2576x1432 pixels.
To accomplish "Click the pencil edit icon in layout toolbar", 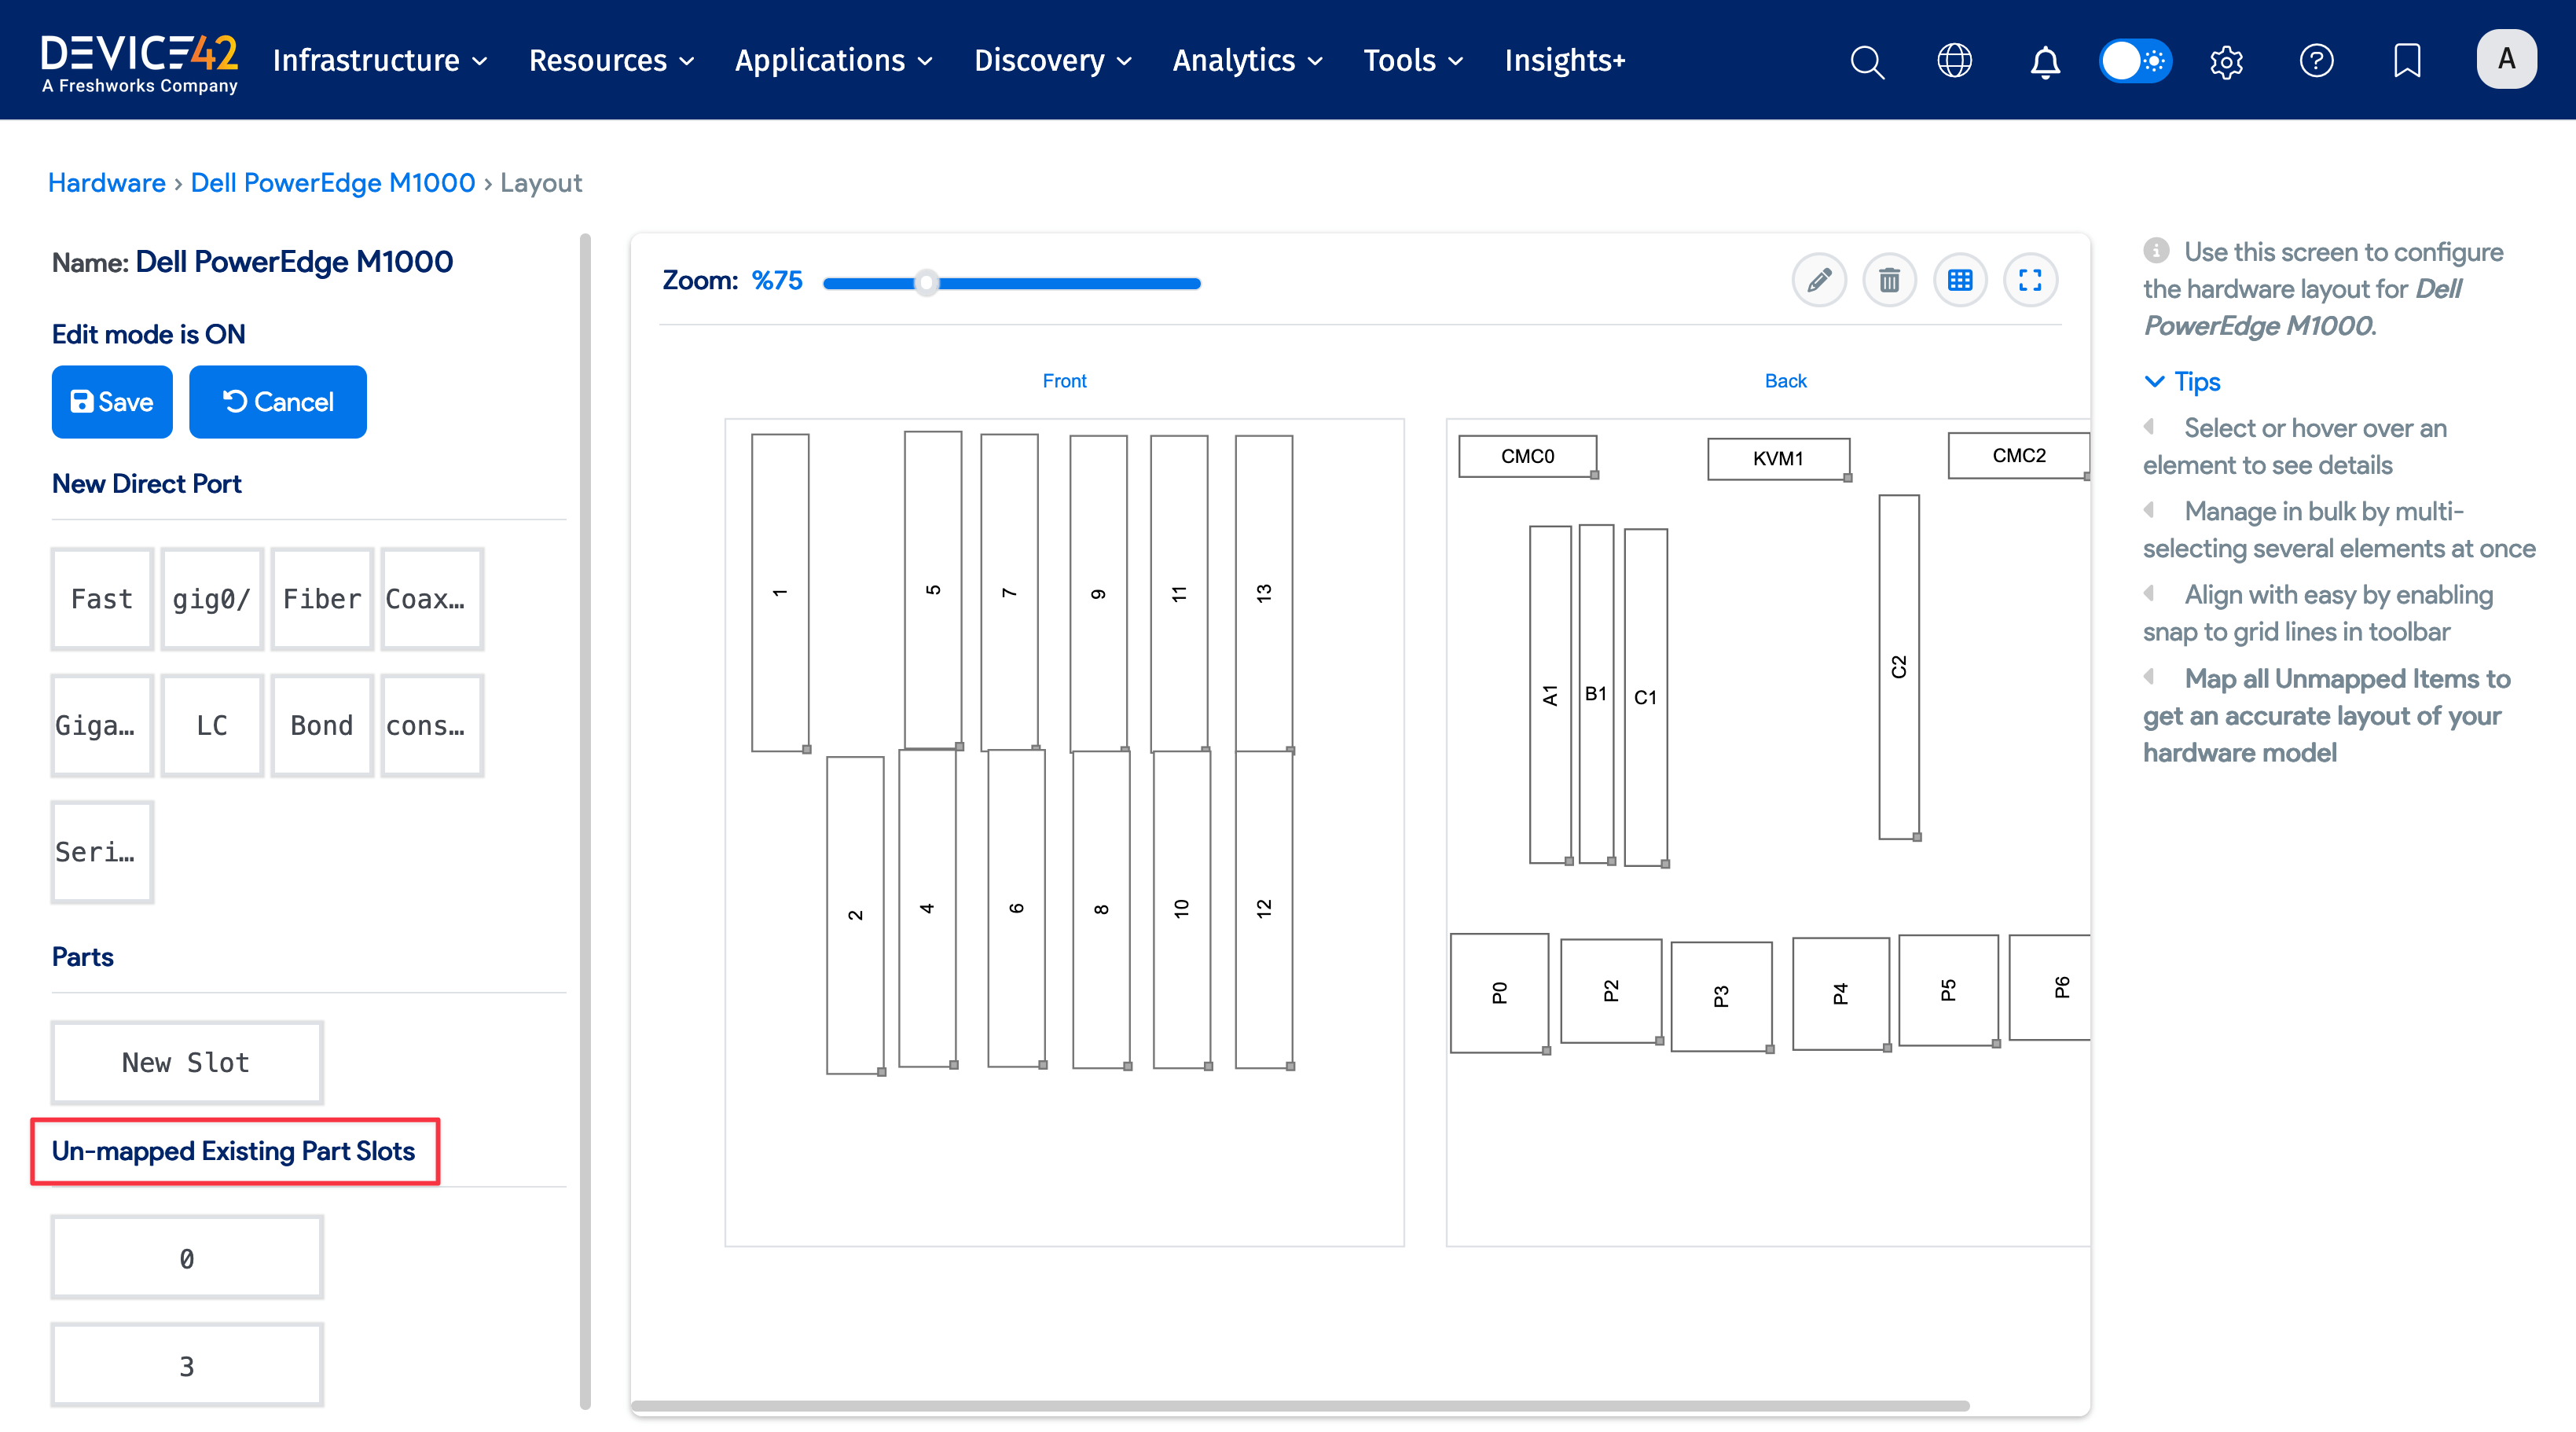I will [x=1819, y=280].
